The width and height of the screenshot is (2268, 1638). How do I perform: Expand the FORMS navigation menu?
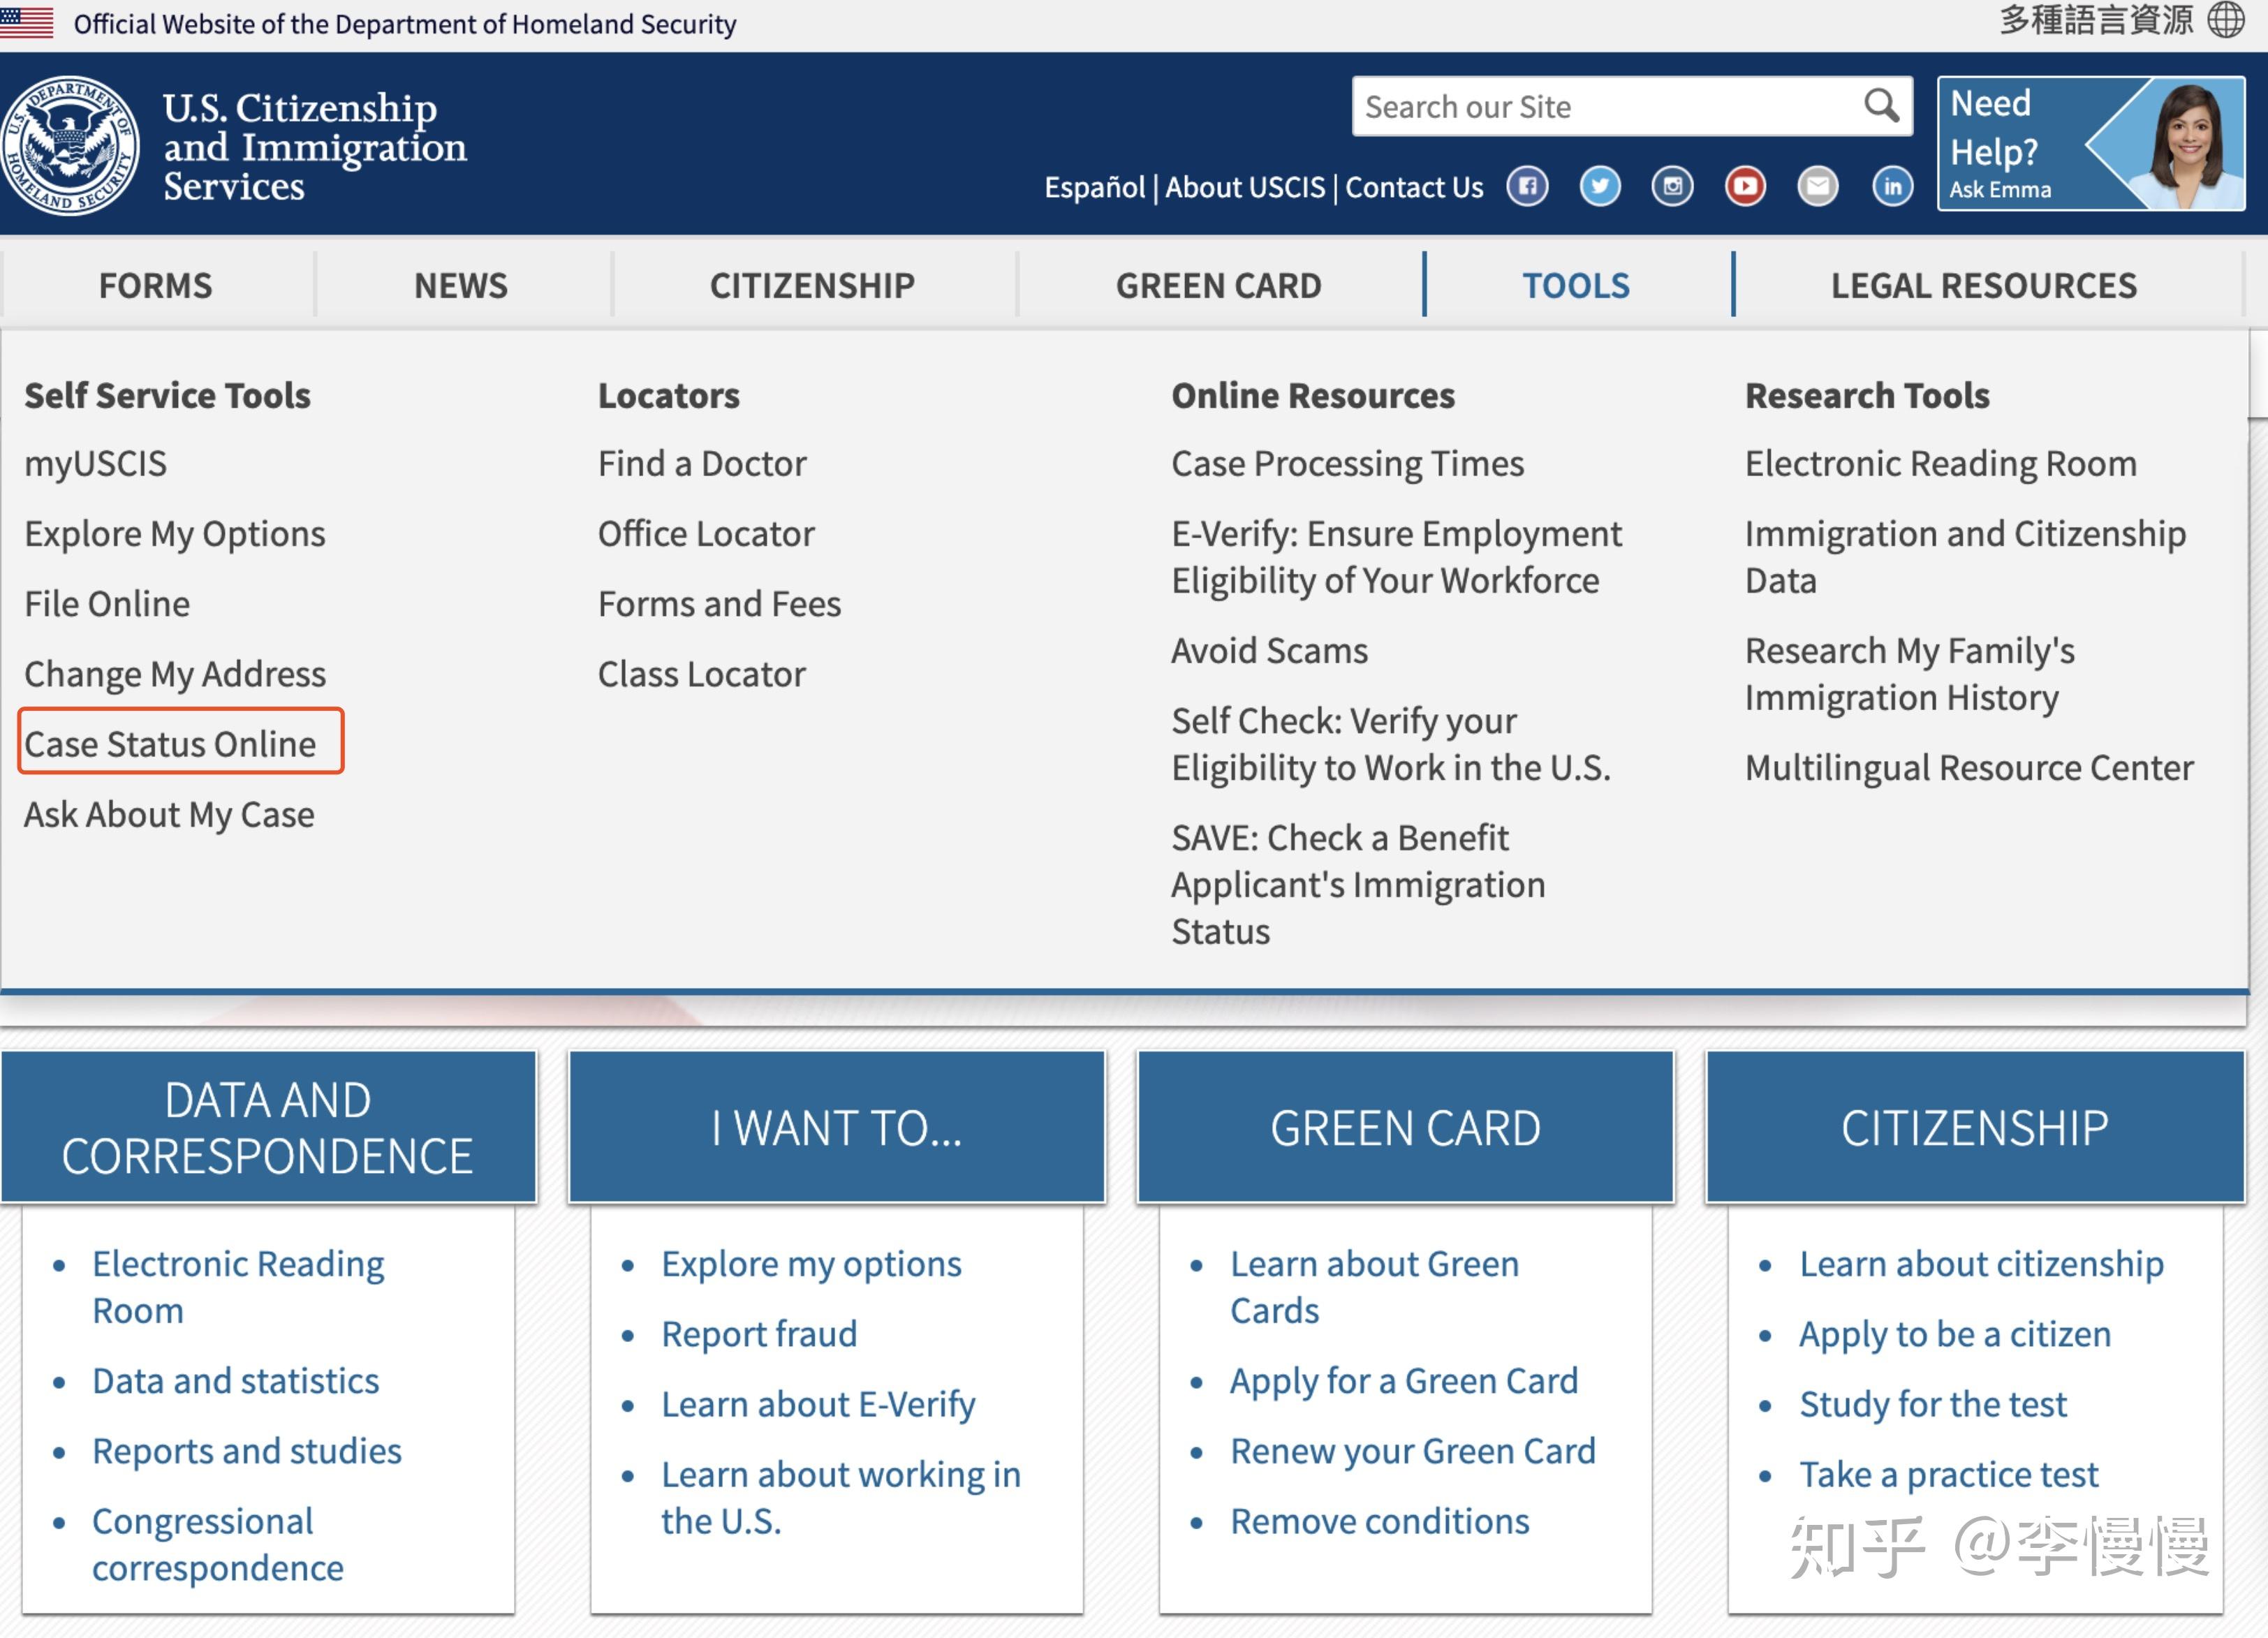point(155,286)
